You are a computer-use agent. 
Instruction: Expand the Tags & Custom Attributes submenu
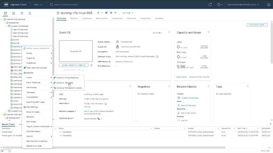click(37, 127)
